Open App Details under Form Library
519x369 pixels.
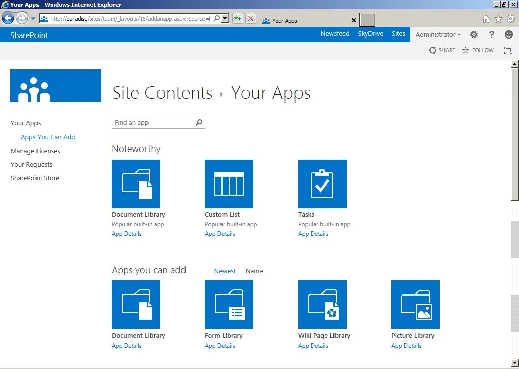(220, 346)
